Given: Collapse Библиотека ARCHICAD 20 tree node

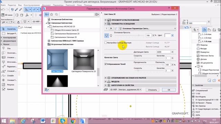Looking at the screenshot, I should pos(48,27).
